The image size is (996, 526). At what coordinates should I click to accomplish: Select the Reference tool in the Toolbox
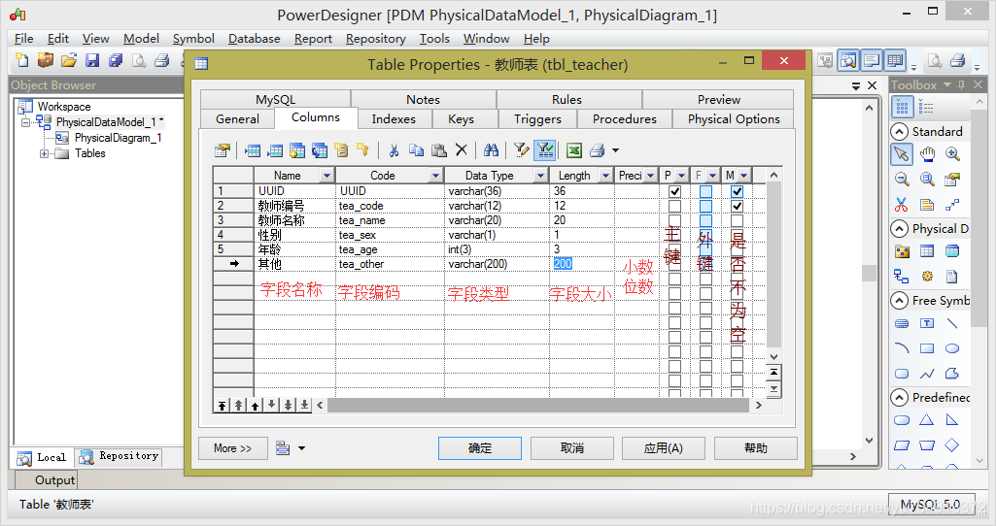(x=902, y=277)
